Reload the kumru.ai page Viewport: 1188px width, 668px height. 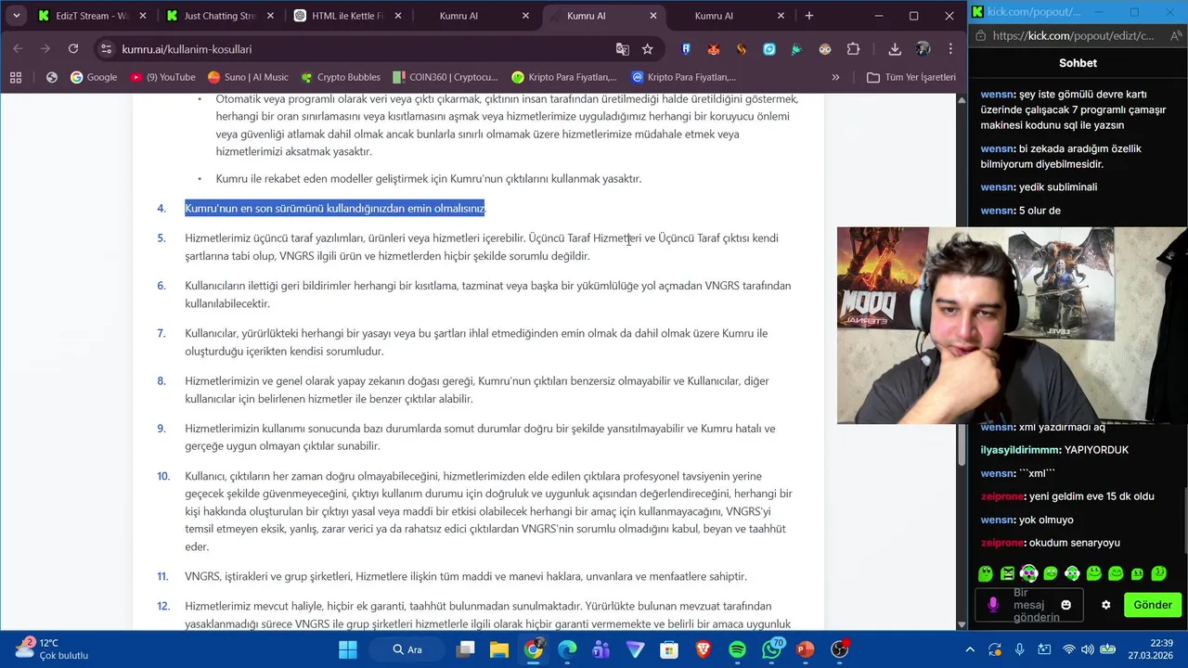coord(73,49)
